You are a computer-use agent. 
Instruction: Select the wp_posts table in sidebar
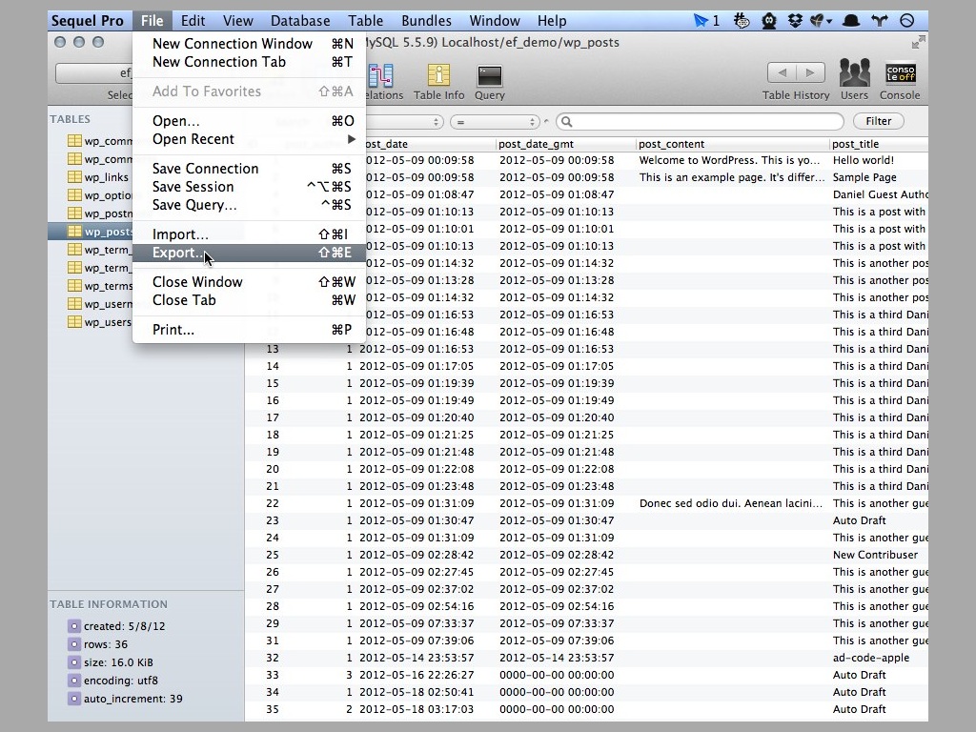(91, 231)
